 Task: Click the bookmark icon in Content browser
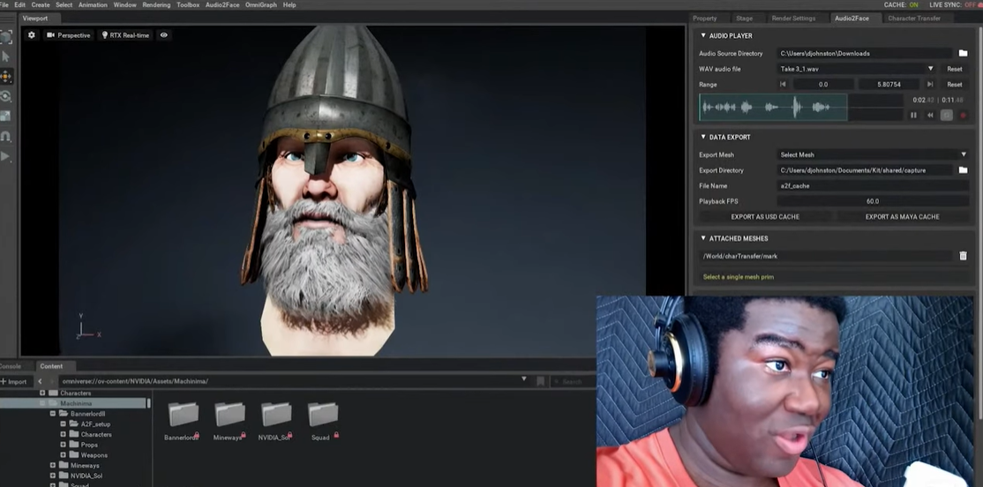[x=540, y=381]
